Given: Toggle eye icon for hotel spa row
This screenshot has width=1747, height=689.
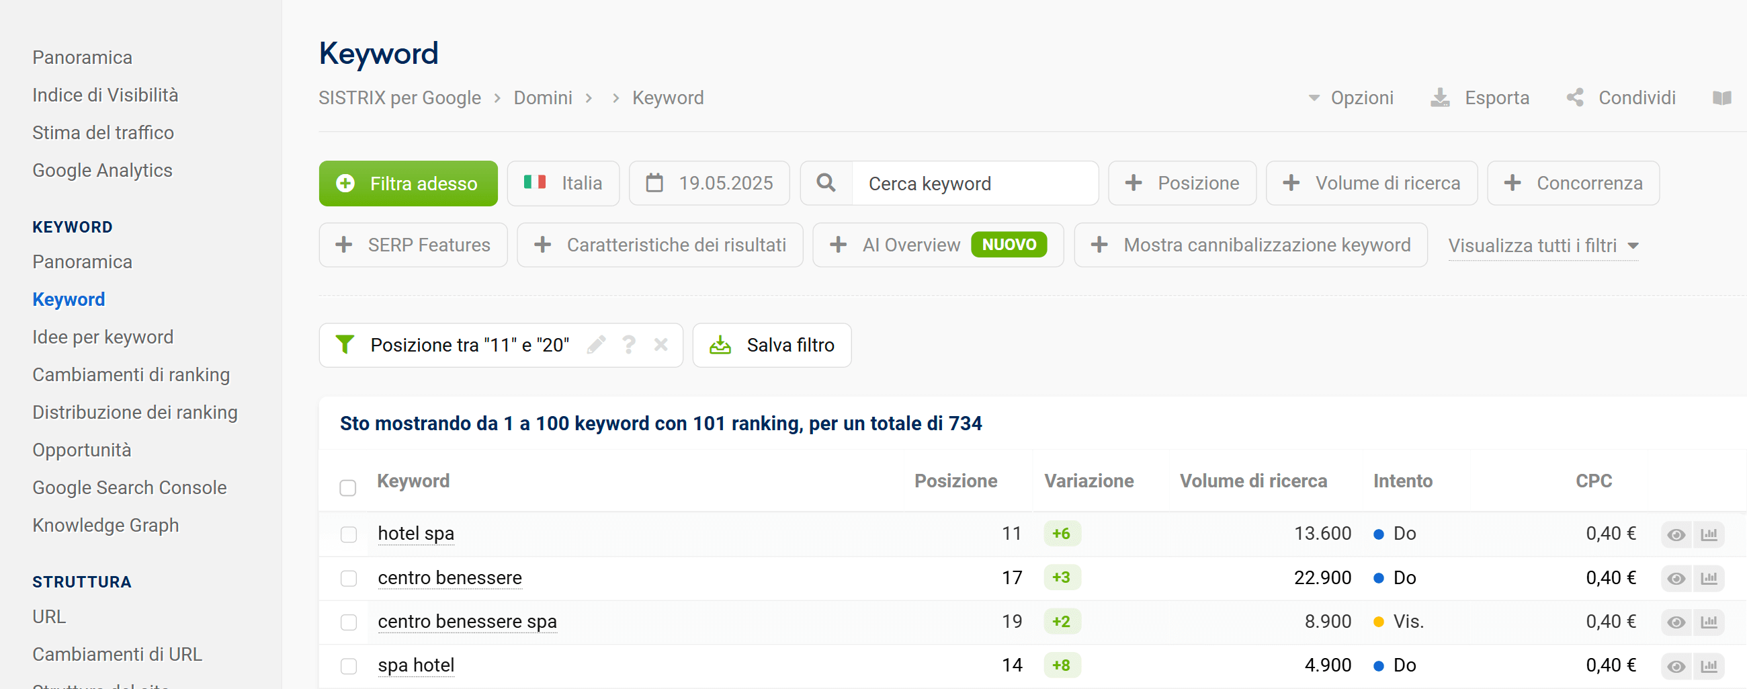Looking at the screenshot, I should tap(1676, 534).
